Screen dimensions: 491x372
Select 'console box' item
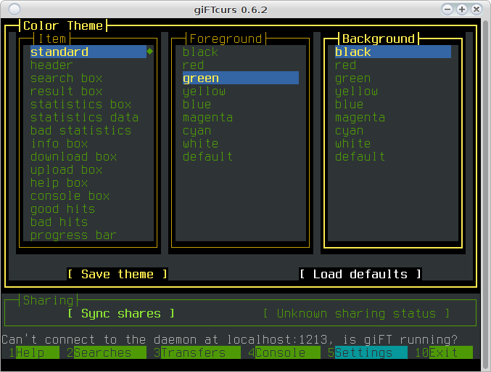coord(70,196)
